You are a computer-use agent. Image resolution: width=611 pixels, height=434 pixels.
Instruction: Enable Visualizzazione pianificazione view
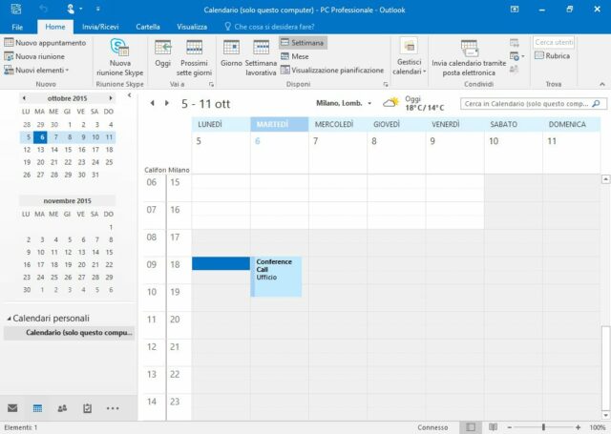click(x=332, y=70)
